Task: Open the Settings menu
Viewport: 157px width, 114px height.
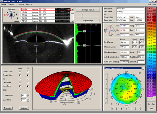Action: click(29, 4)
